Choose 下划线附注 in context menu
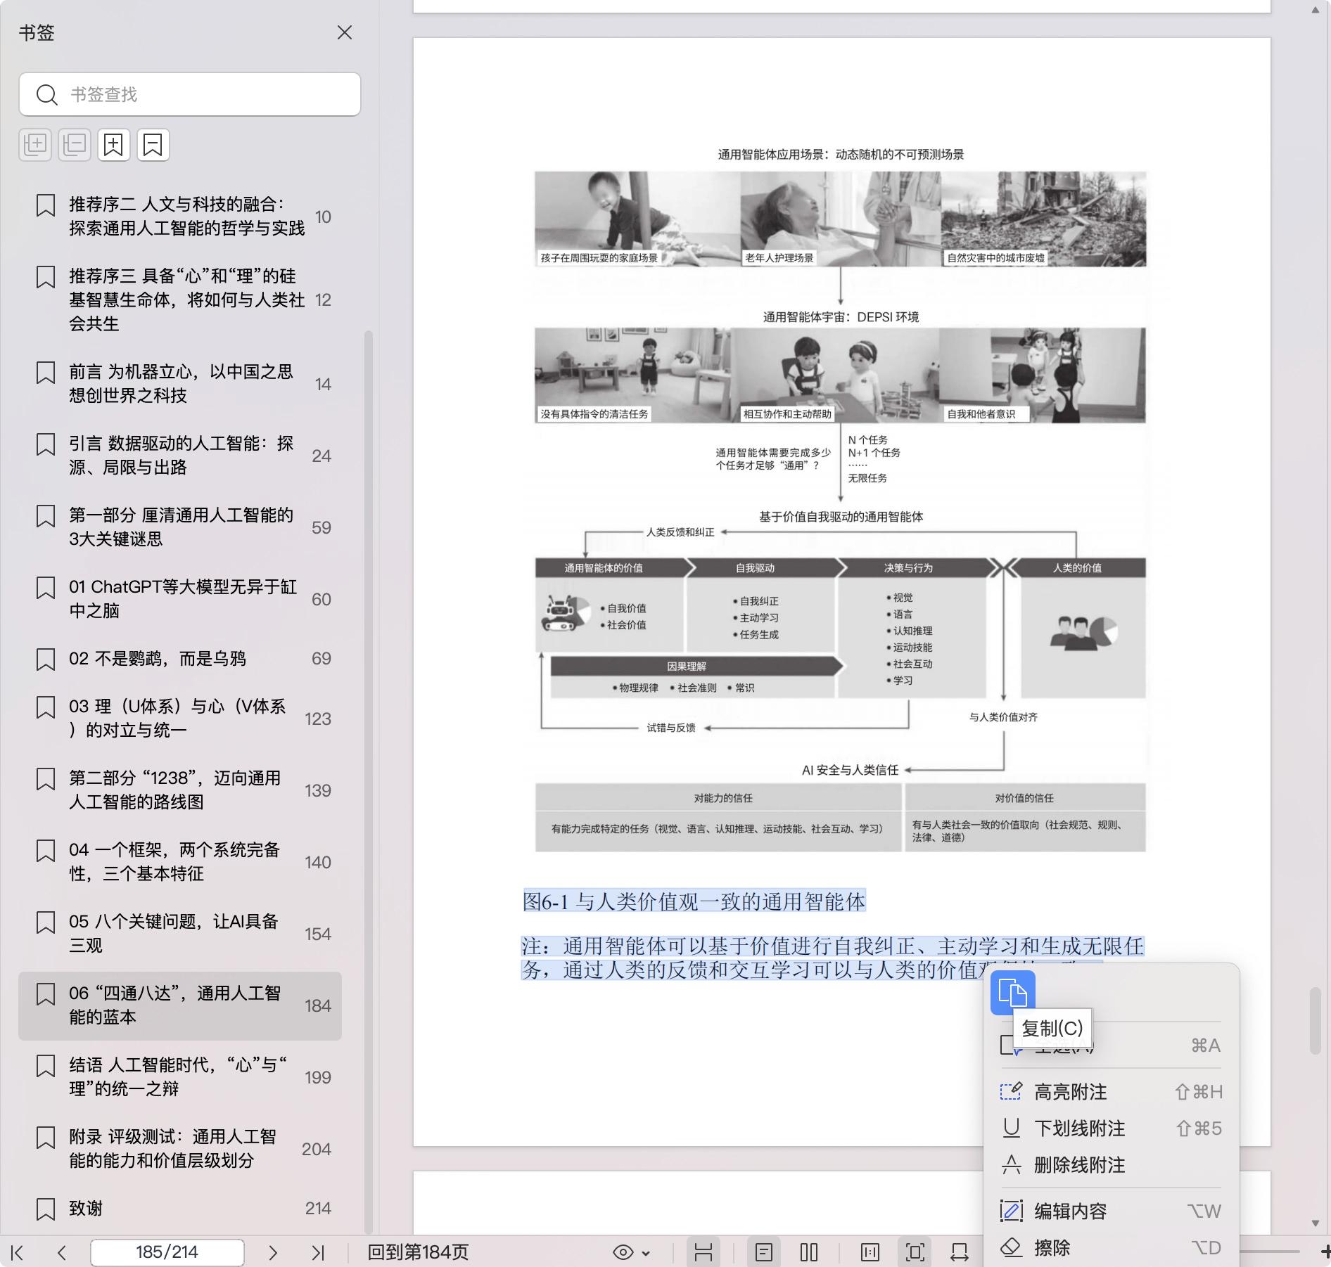Viewport: 1331px width, 1267px height. (1079, 1128)
